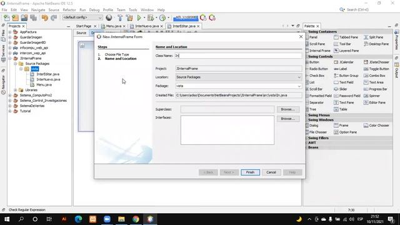Image resolution: width=400 pixels, height=225 pixels.
Task: Close the InterEditar.java tab
Action: pyautogui.click(x=198, y=26)
